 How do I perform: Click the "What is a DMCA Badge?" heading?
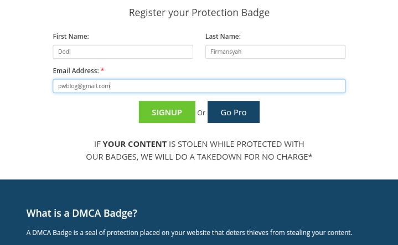point(82,213)
